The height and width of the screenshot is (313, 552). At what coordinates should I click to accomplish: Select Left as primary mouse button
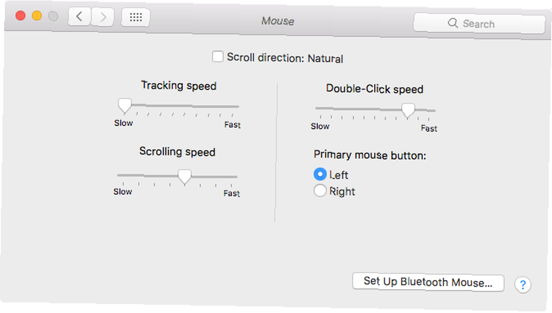click(x=320, y=174)
